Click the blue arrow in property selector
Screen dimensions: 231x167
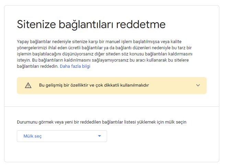tap(100, 136)
